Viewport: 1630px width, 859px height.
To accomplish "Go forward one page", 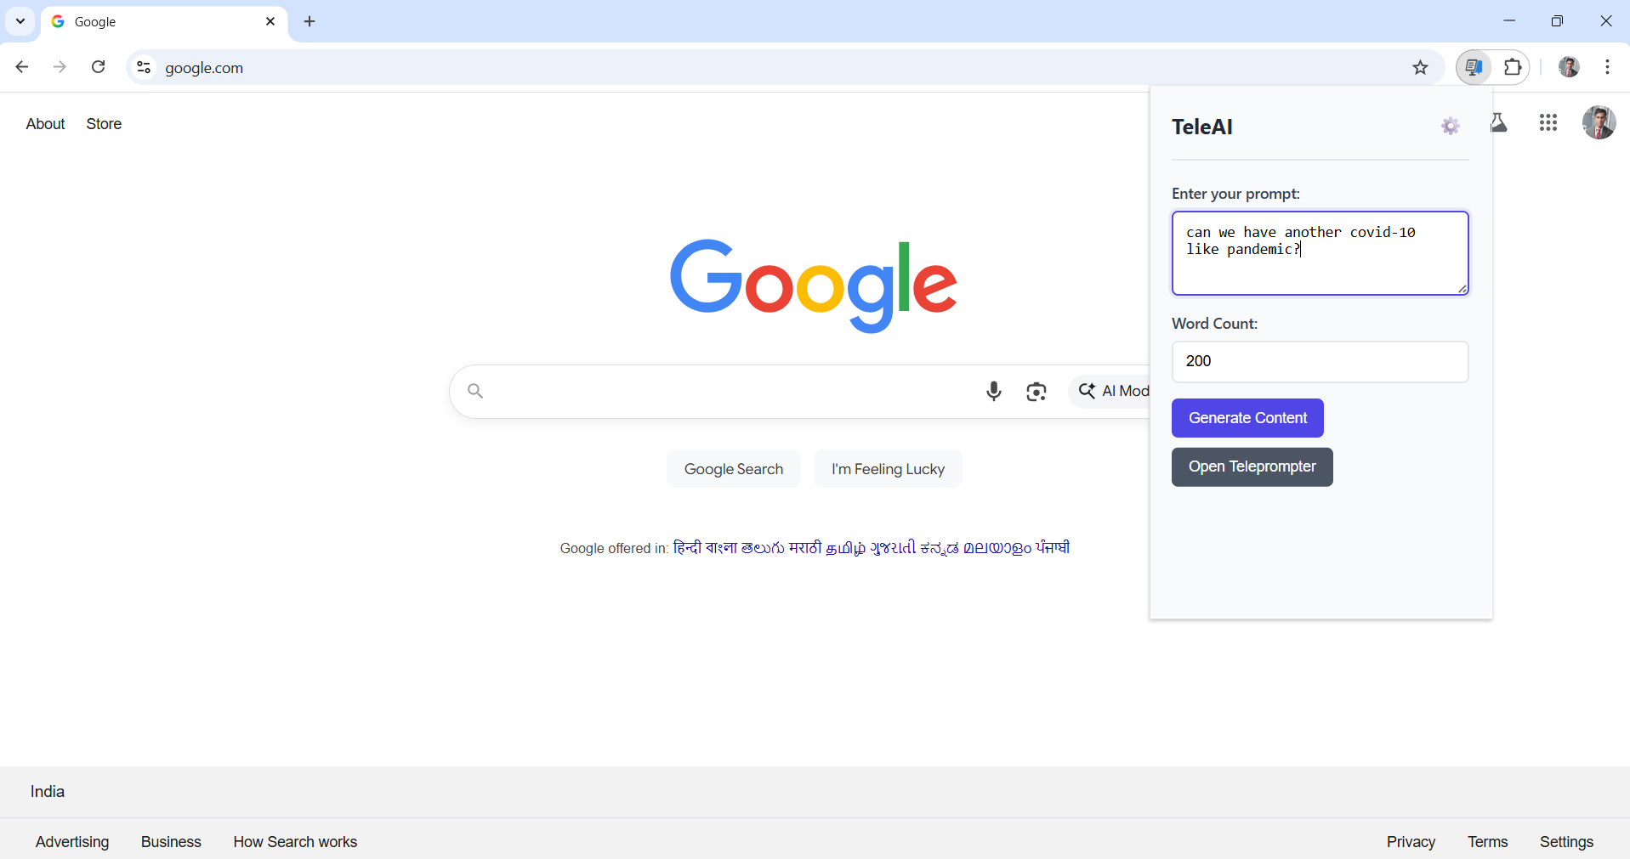I will tap(60, 67).
